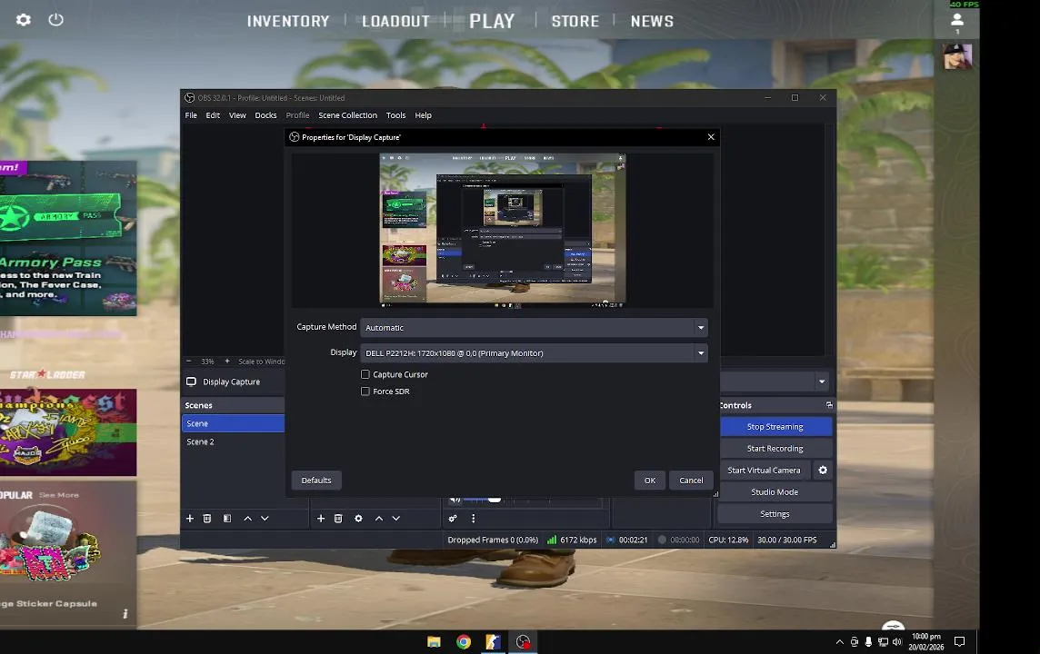This screenshot has width=1040, height=654.
Task: Click the Start Recording button
Action: (x=775, y=449)
